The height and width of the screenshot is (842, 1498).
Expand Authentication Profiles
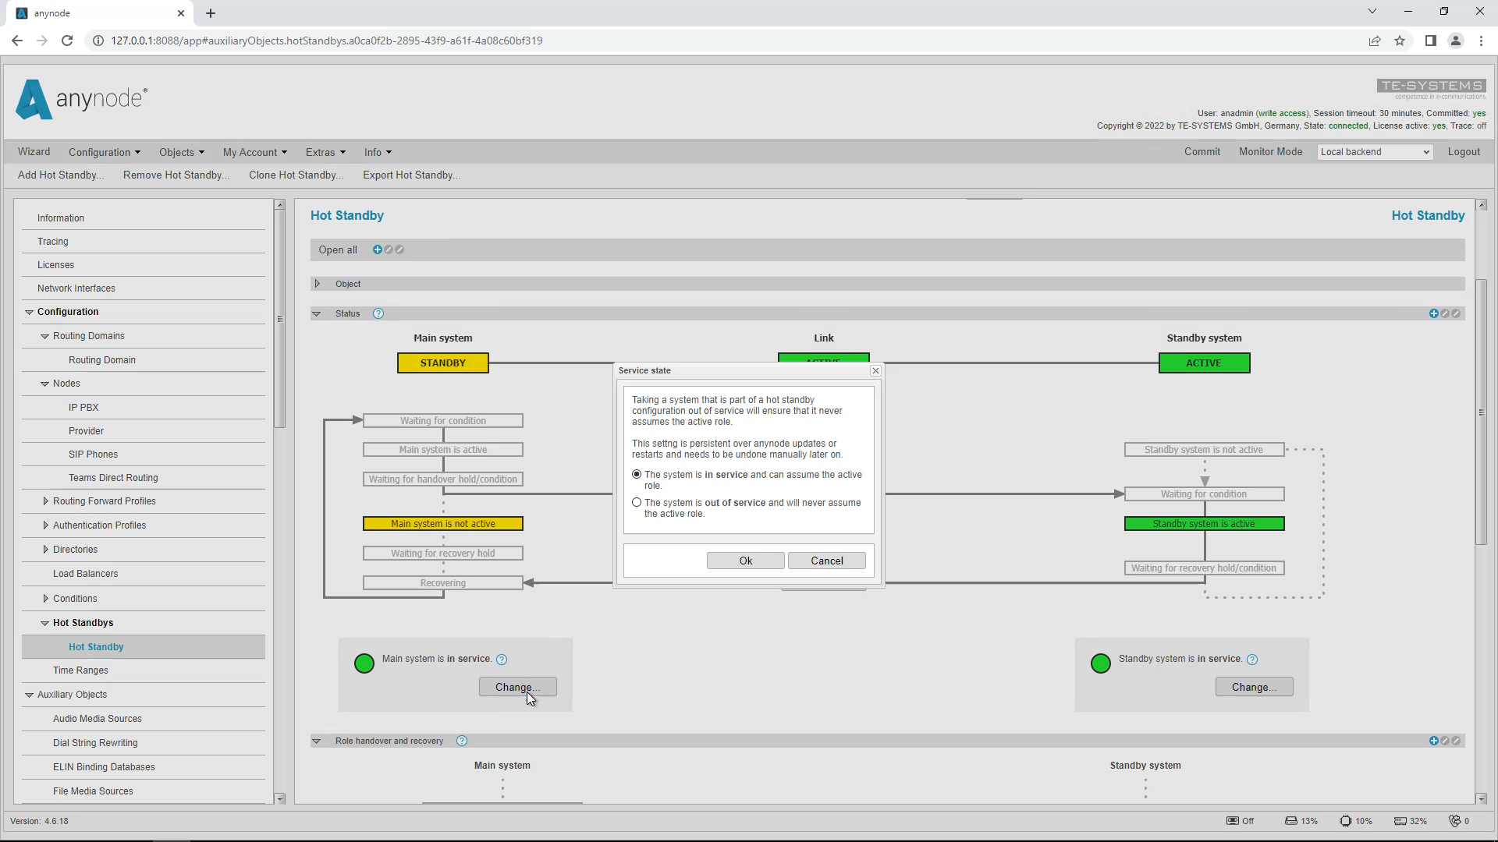[45, 525]
